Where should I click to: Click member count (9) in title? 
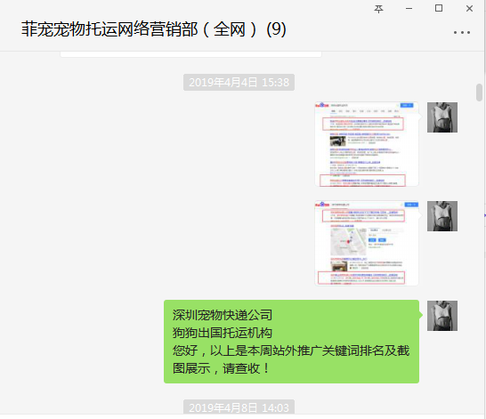[x=276, y=29]
